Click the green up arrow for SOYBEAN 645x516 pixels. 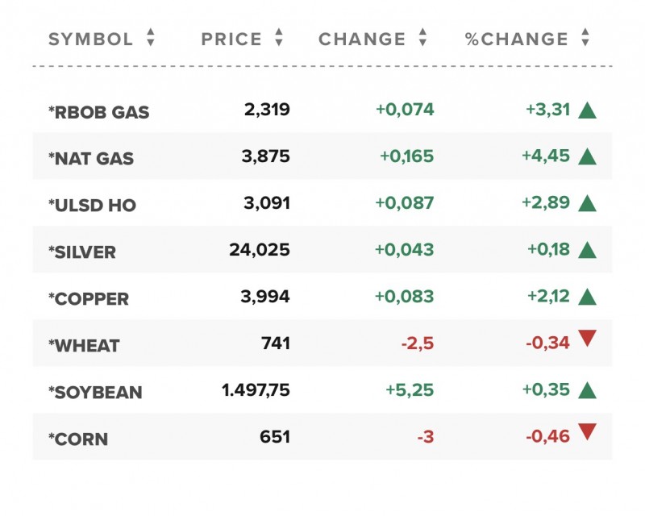click(587, 391)
